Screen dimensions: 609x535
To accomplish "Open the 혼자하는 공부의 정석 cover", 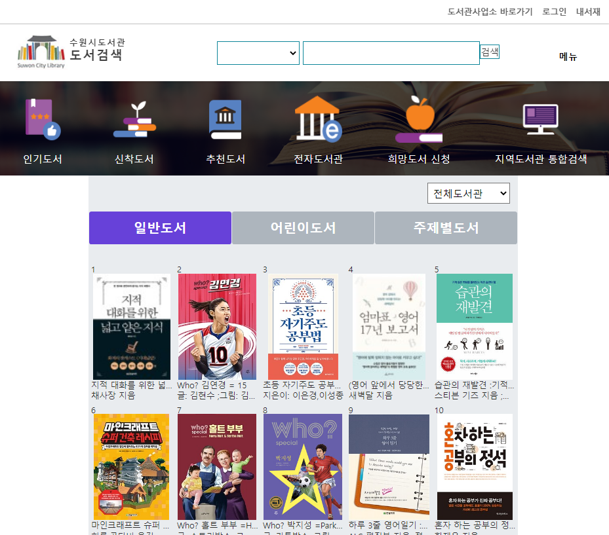I will tap(475, 467).
